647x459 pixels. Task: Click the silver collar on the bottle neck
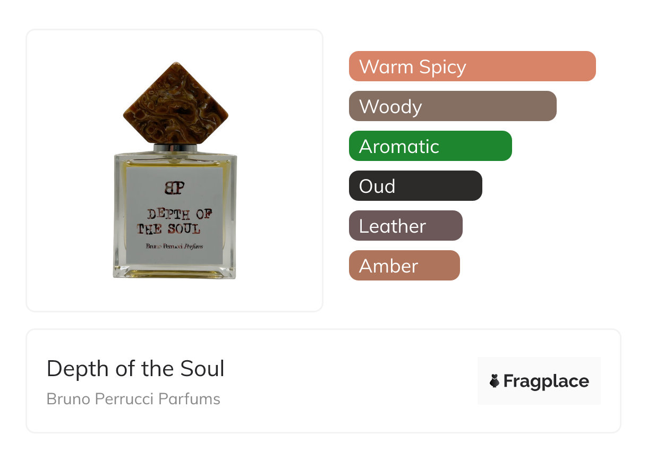coord(175,148)
